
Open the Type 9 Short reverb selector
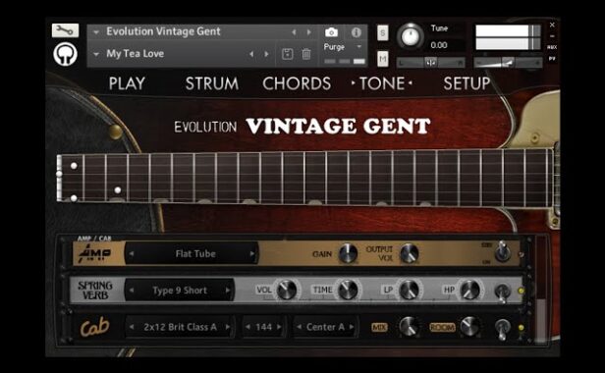(x=180, y=291)
